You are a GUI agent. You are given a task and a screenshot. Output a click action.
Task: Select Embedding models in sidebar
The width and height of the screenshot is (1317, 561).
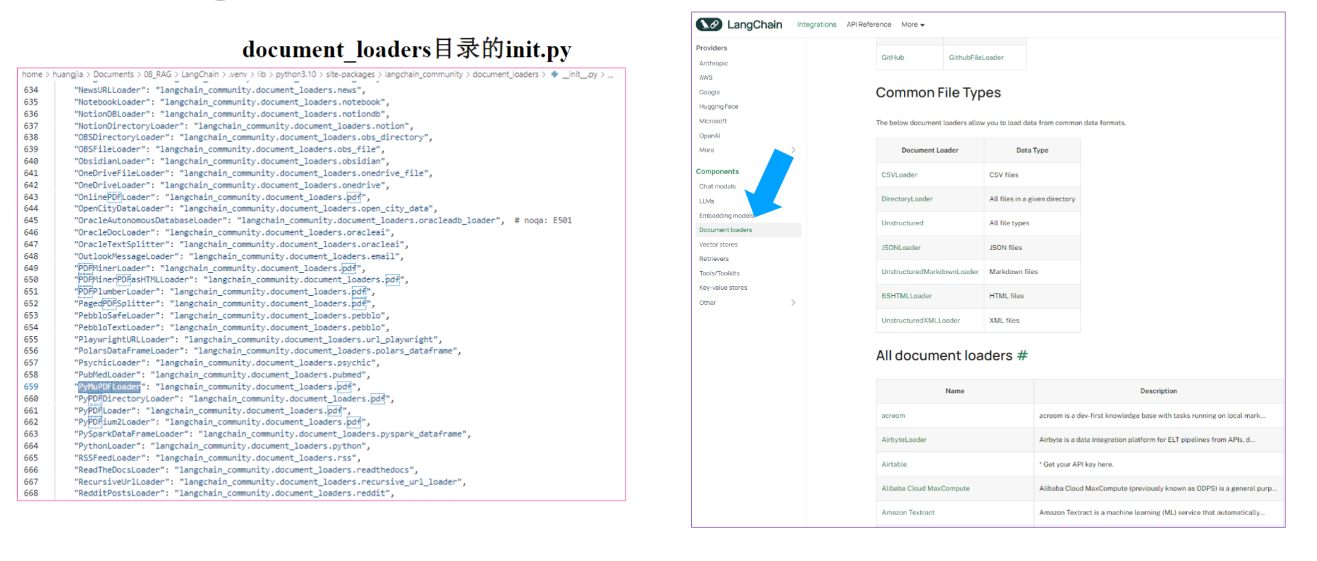(x=726, y=215)
